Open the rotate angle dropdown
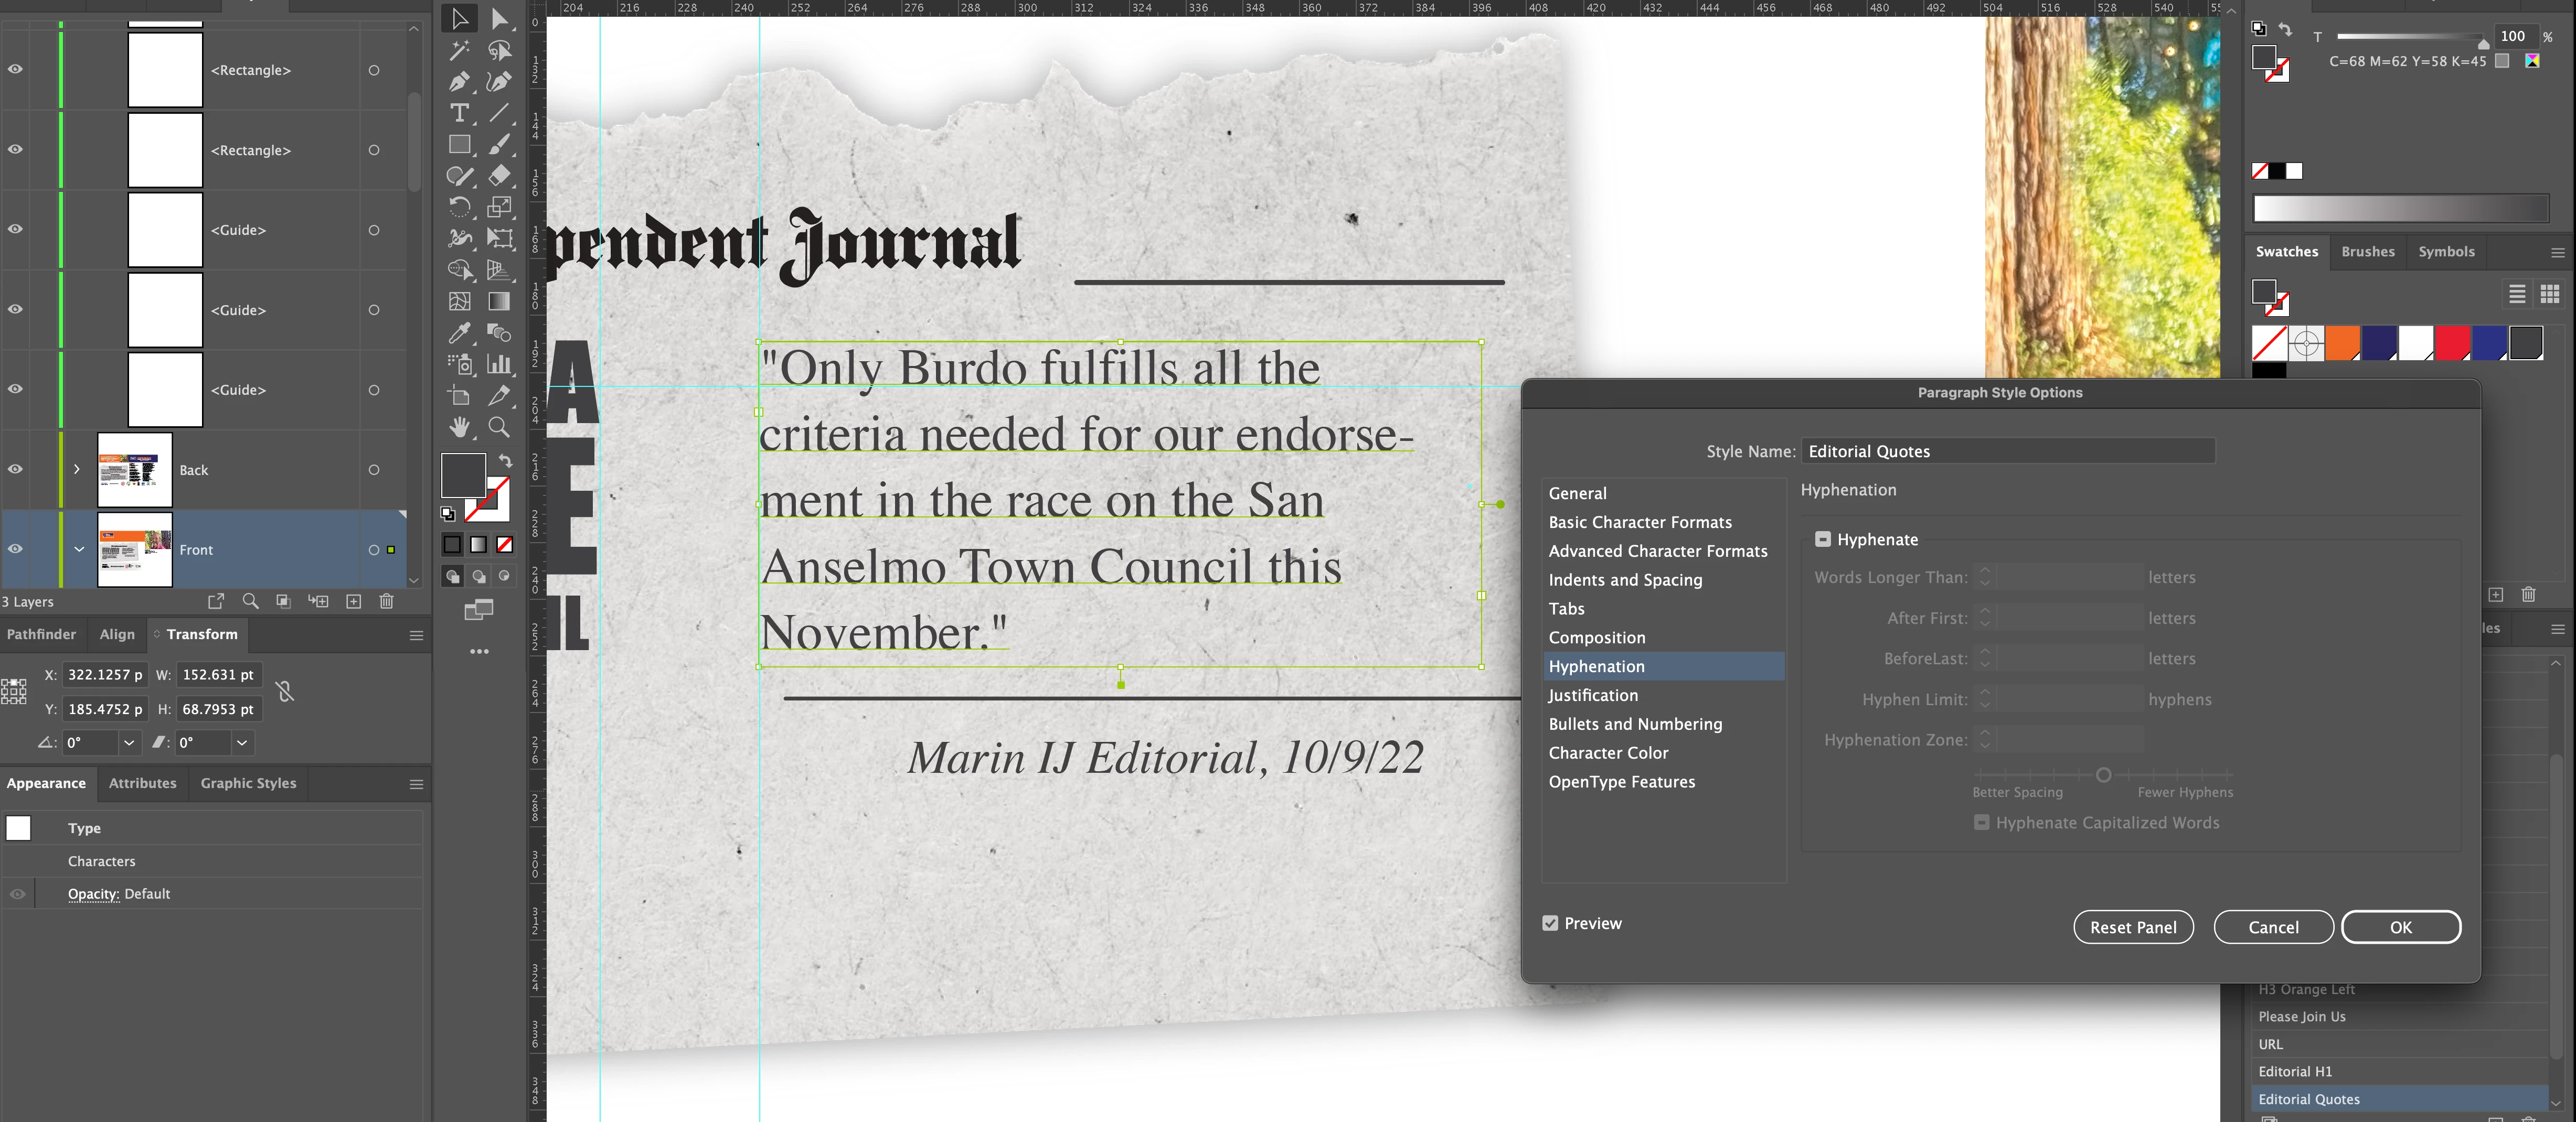Viewport: 2576px width, 1122px height. point(128,742)
